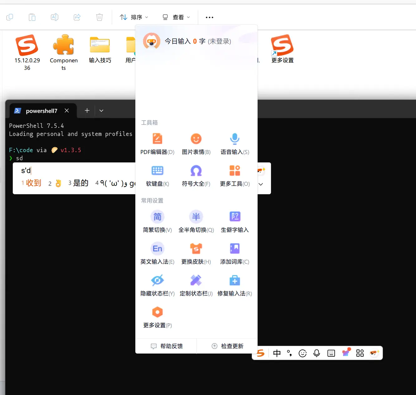Click 检查更新 check update button
The width and height of the screenshot is (416, 395).
227,346
